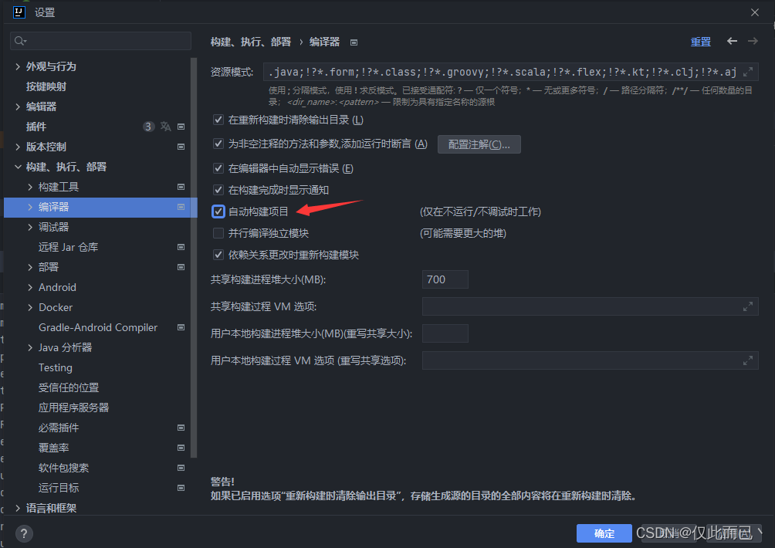Expand 共享构建过程 VM 选项 with its corner icon
The height and width of the screenshot is (548, 775).
click(x=747, y=306)
